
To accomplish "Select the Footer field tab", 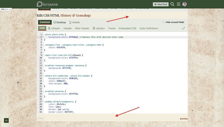I will (x=112, y=29).
